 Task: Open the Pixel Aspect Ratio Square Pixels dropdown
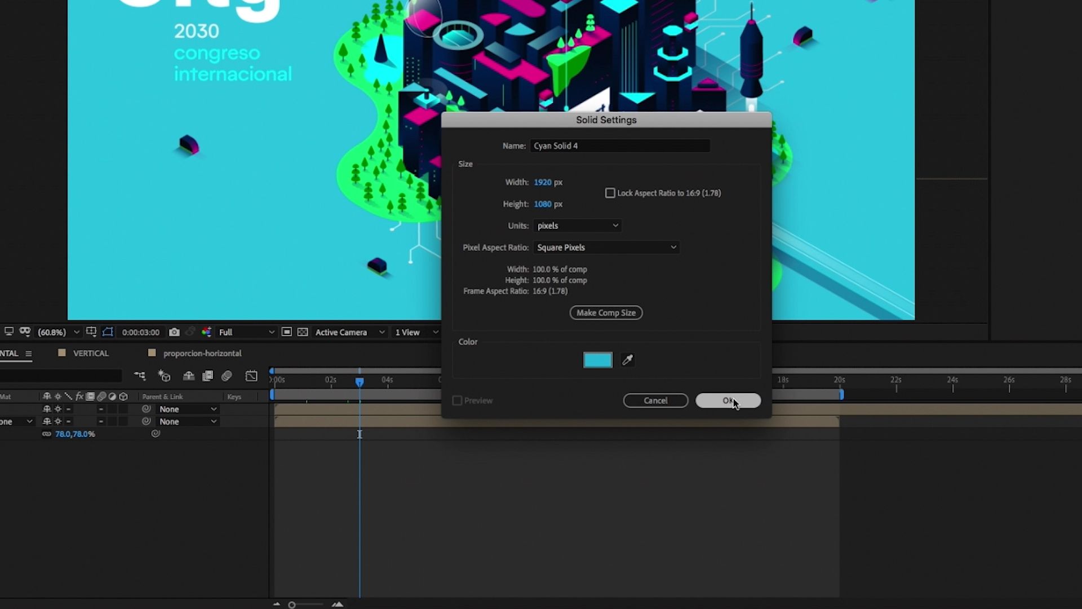click(x=606, y=248)
